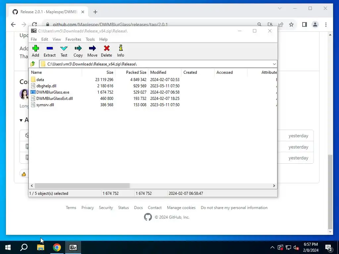Open the Chrome three-dot menu
Image resolution: width=339 pixels, height=254 pixels.
coord(326,24)
